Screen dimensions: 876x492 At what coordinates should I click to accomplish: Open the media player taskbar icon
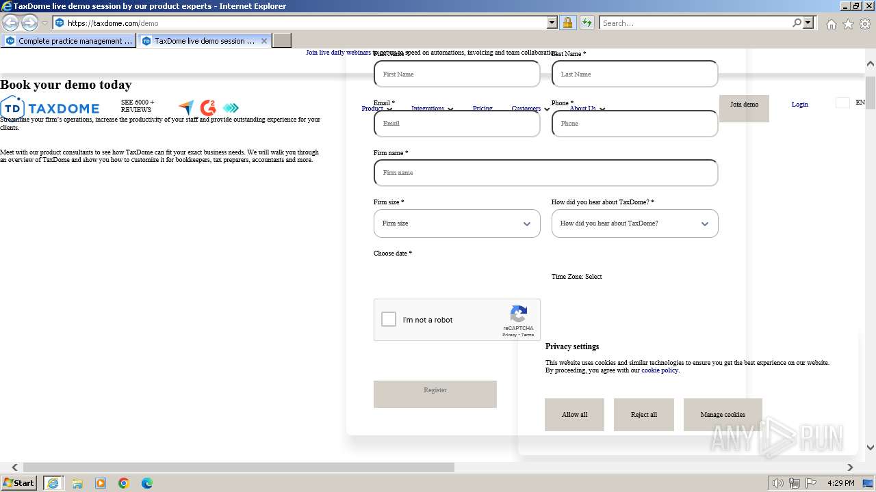coord(101,483)
